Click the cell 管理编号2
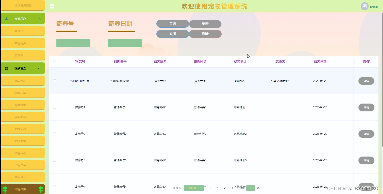 (x=120, y=134)
